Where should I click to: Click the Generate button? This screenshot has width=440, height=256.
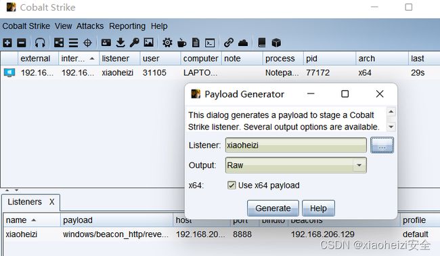273,209
